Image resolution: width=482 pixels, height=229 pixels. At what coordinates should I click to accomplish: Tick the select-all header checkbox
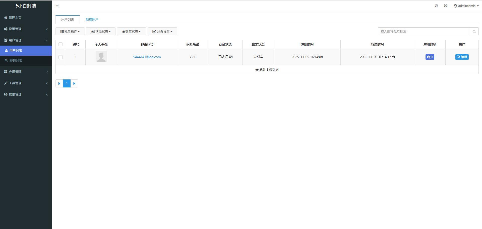point(61,44)
